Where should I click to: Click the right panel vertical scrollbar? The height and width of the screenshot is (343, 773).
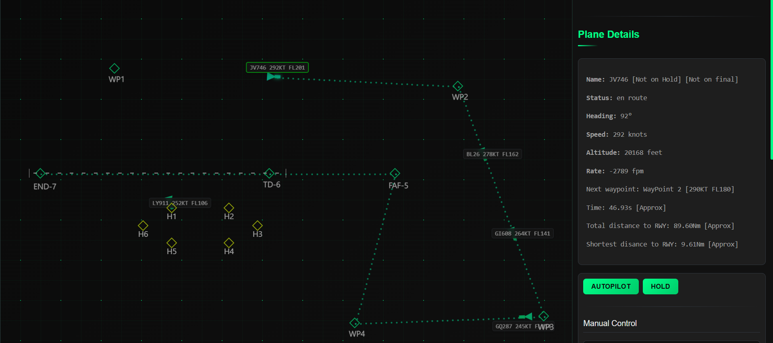point(771,80)
